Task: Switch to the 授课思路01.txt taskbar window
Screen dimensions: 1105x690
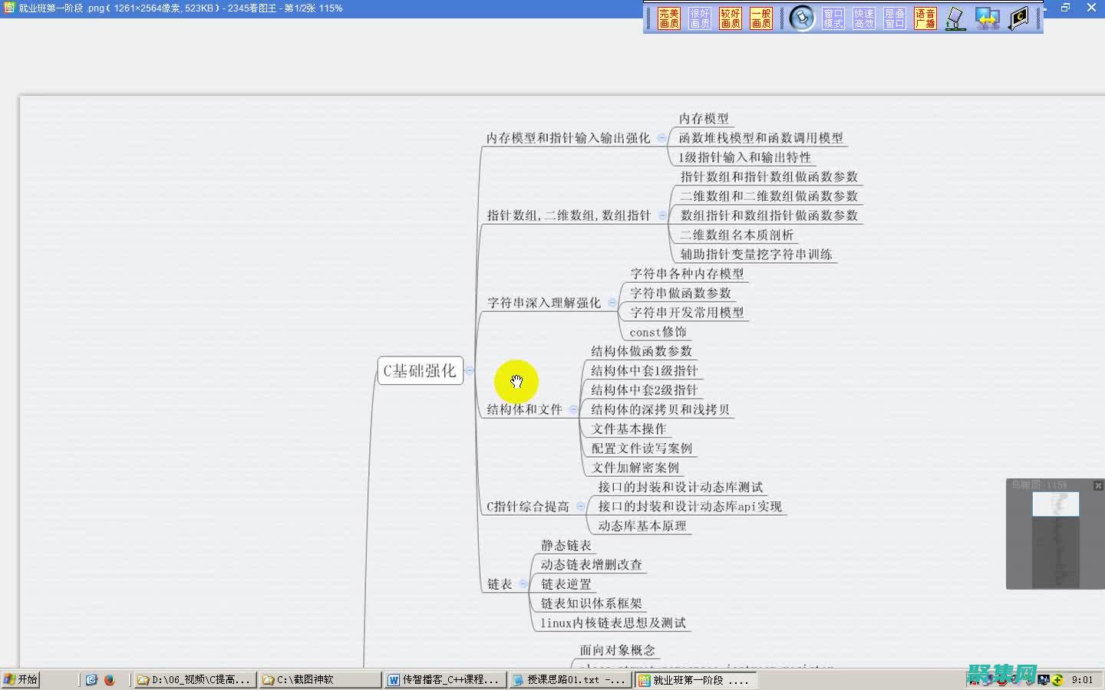Action: point(570,680)
